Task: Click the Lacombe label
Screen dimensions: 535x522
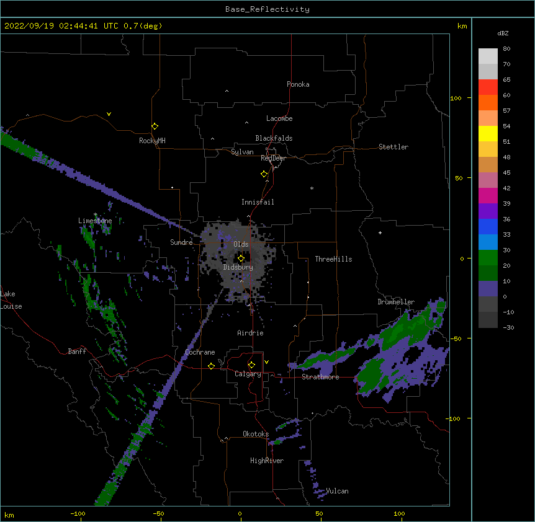Action: pos(279,118)
